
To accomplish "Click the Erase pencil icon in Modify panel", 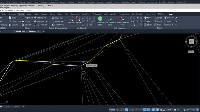I will click(176, 18).
